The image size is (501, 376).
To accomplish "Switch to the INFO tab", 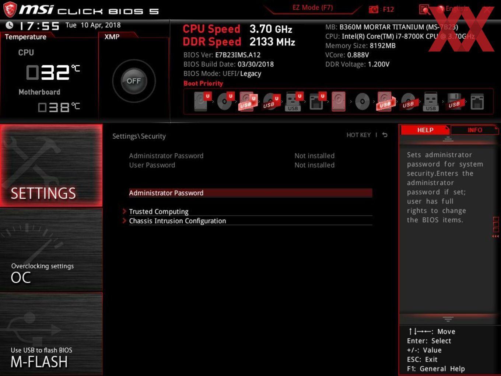I will point(475,130).
